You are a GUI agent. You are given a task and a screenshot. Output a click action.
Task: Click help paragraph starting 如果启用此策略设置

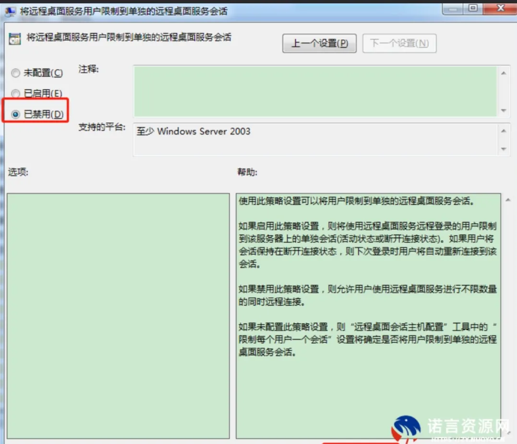click(x=368, y=245)
